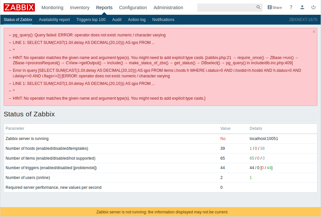Dismiss the red error message box

coord(314,31)
